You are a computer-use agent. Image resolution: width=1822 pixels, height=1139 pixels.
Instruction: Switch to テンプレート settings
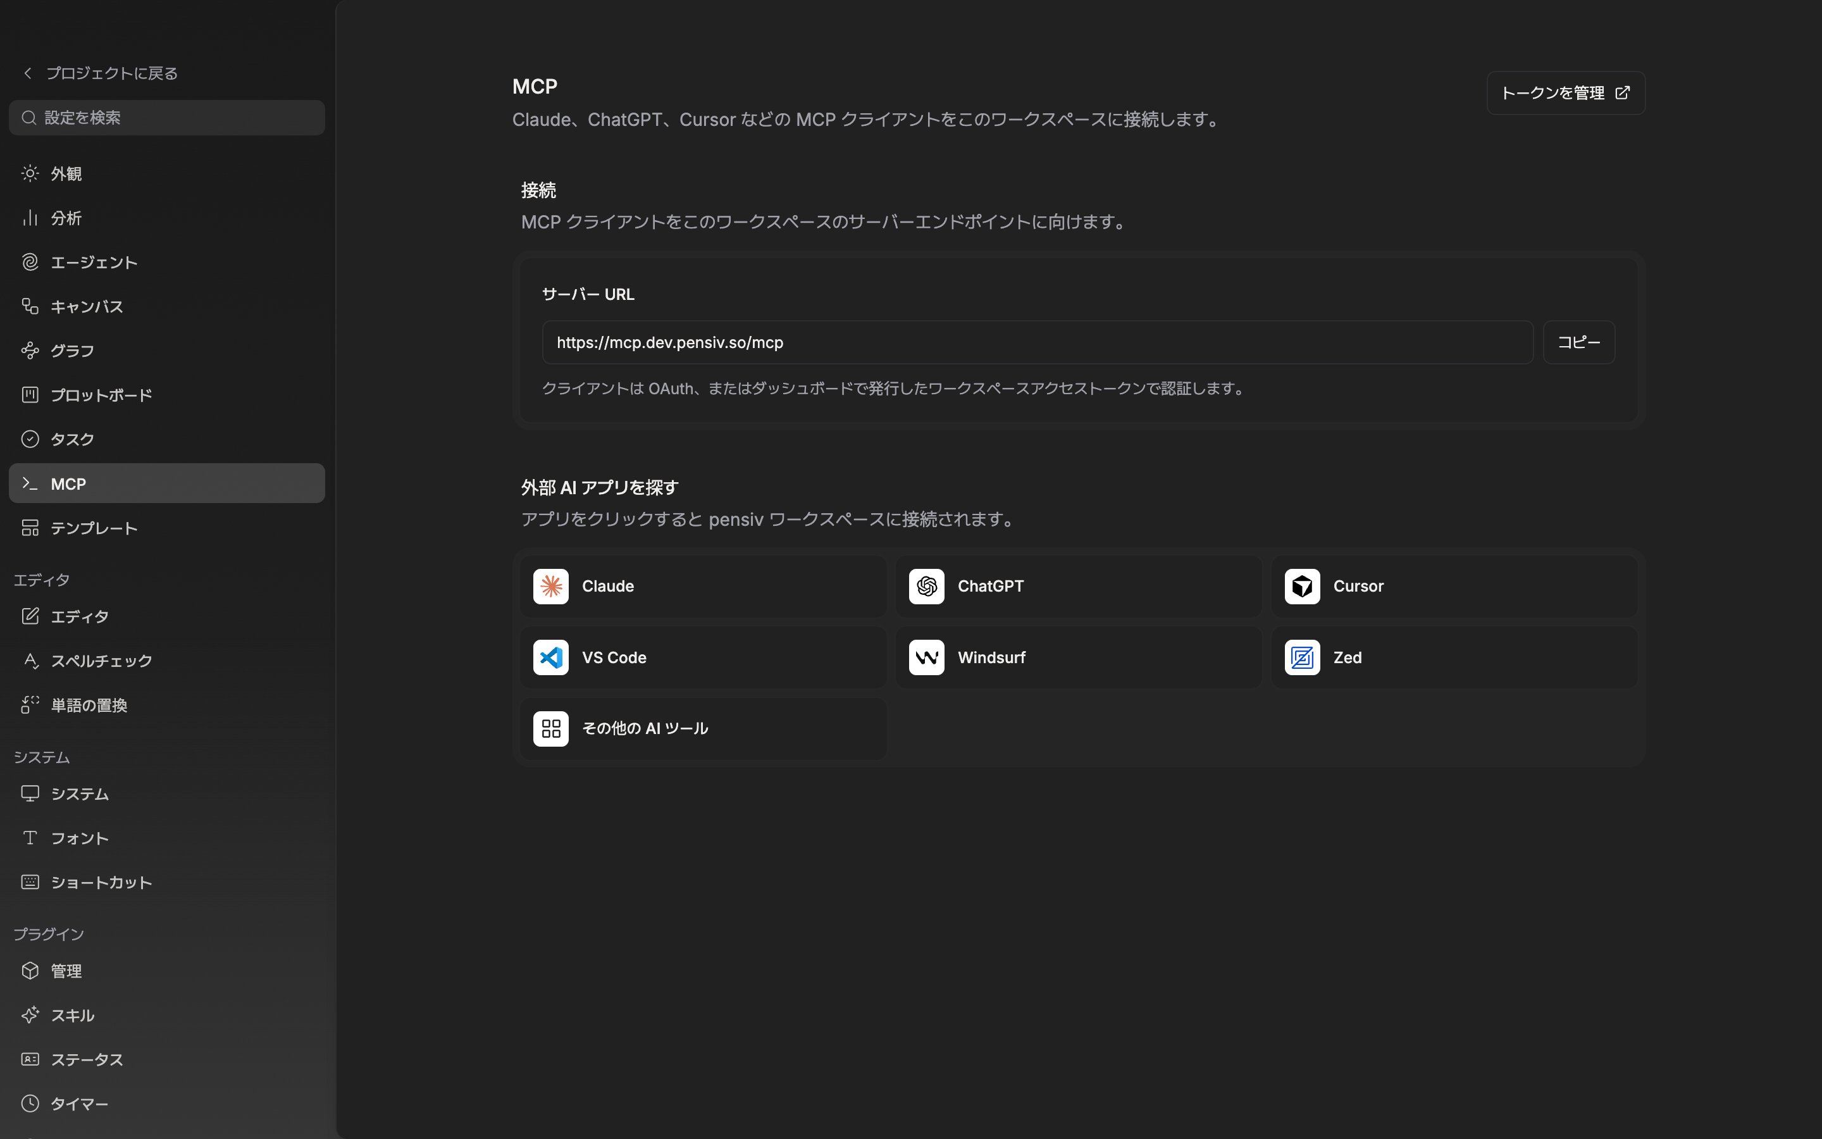point(166,528)
